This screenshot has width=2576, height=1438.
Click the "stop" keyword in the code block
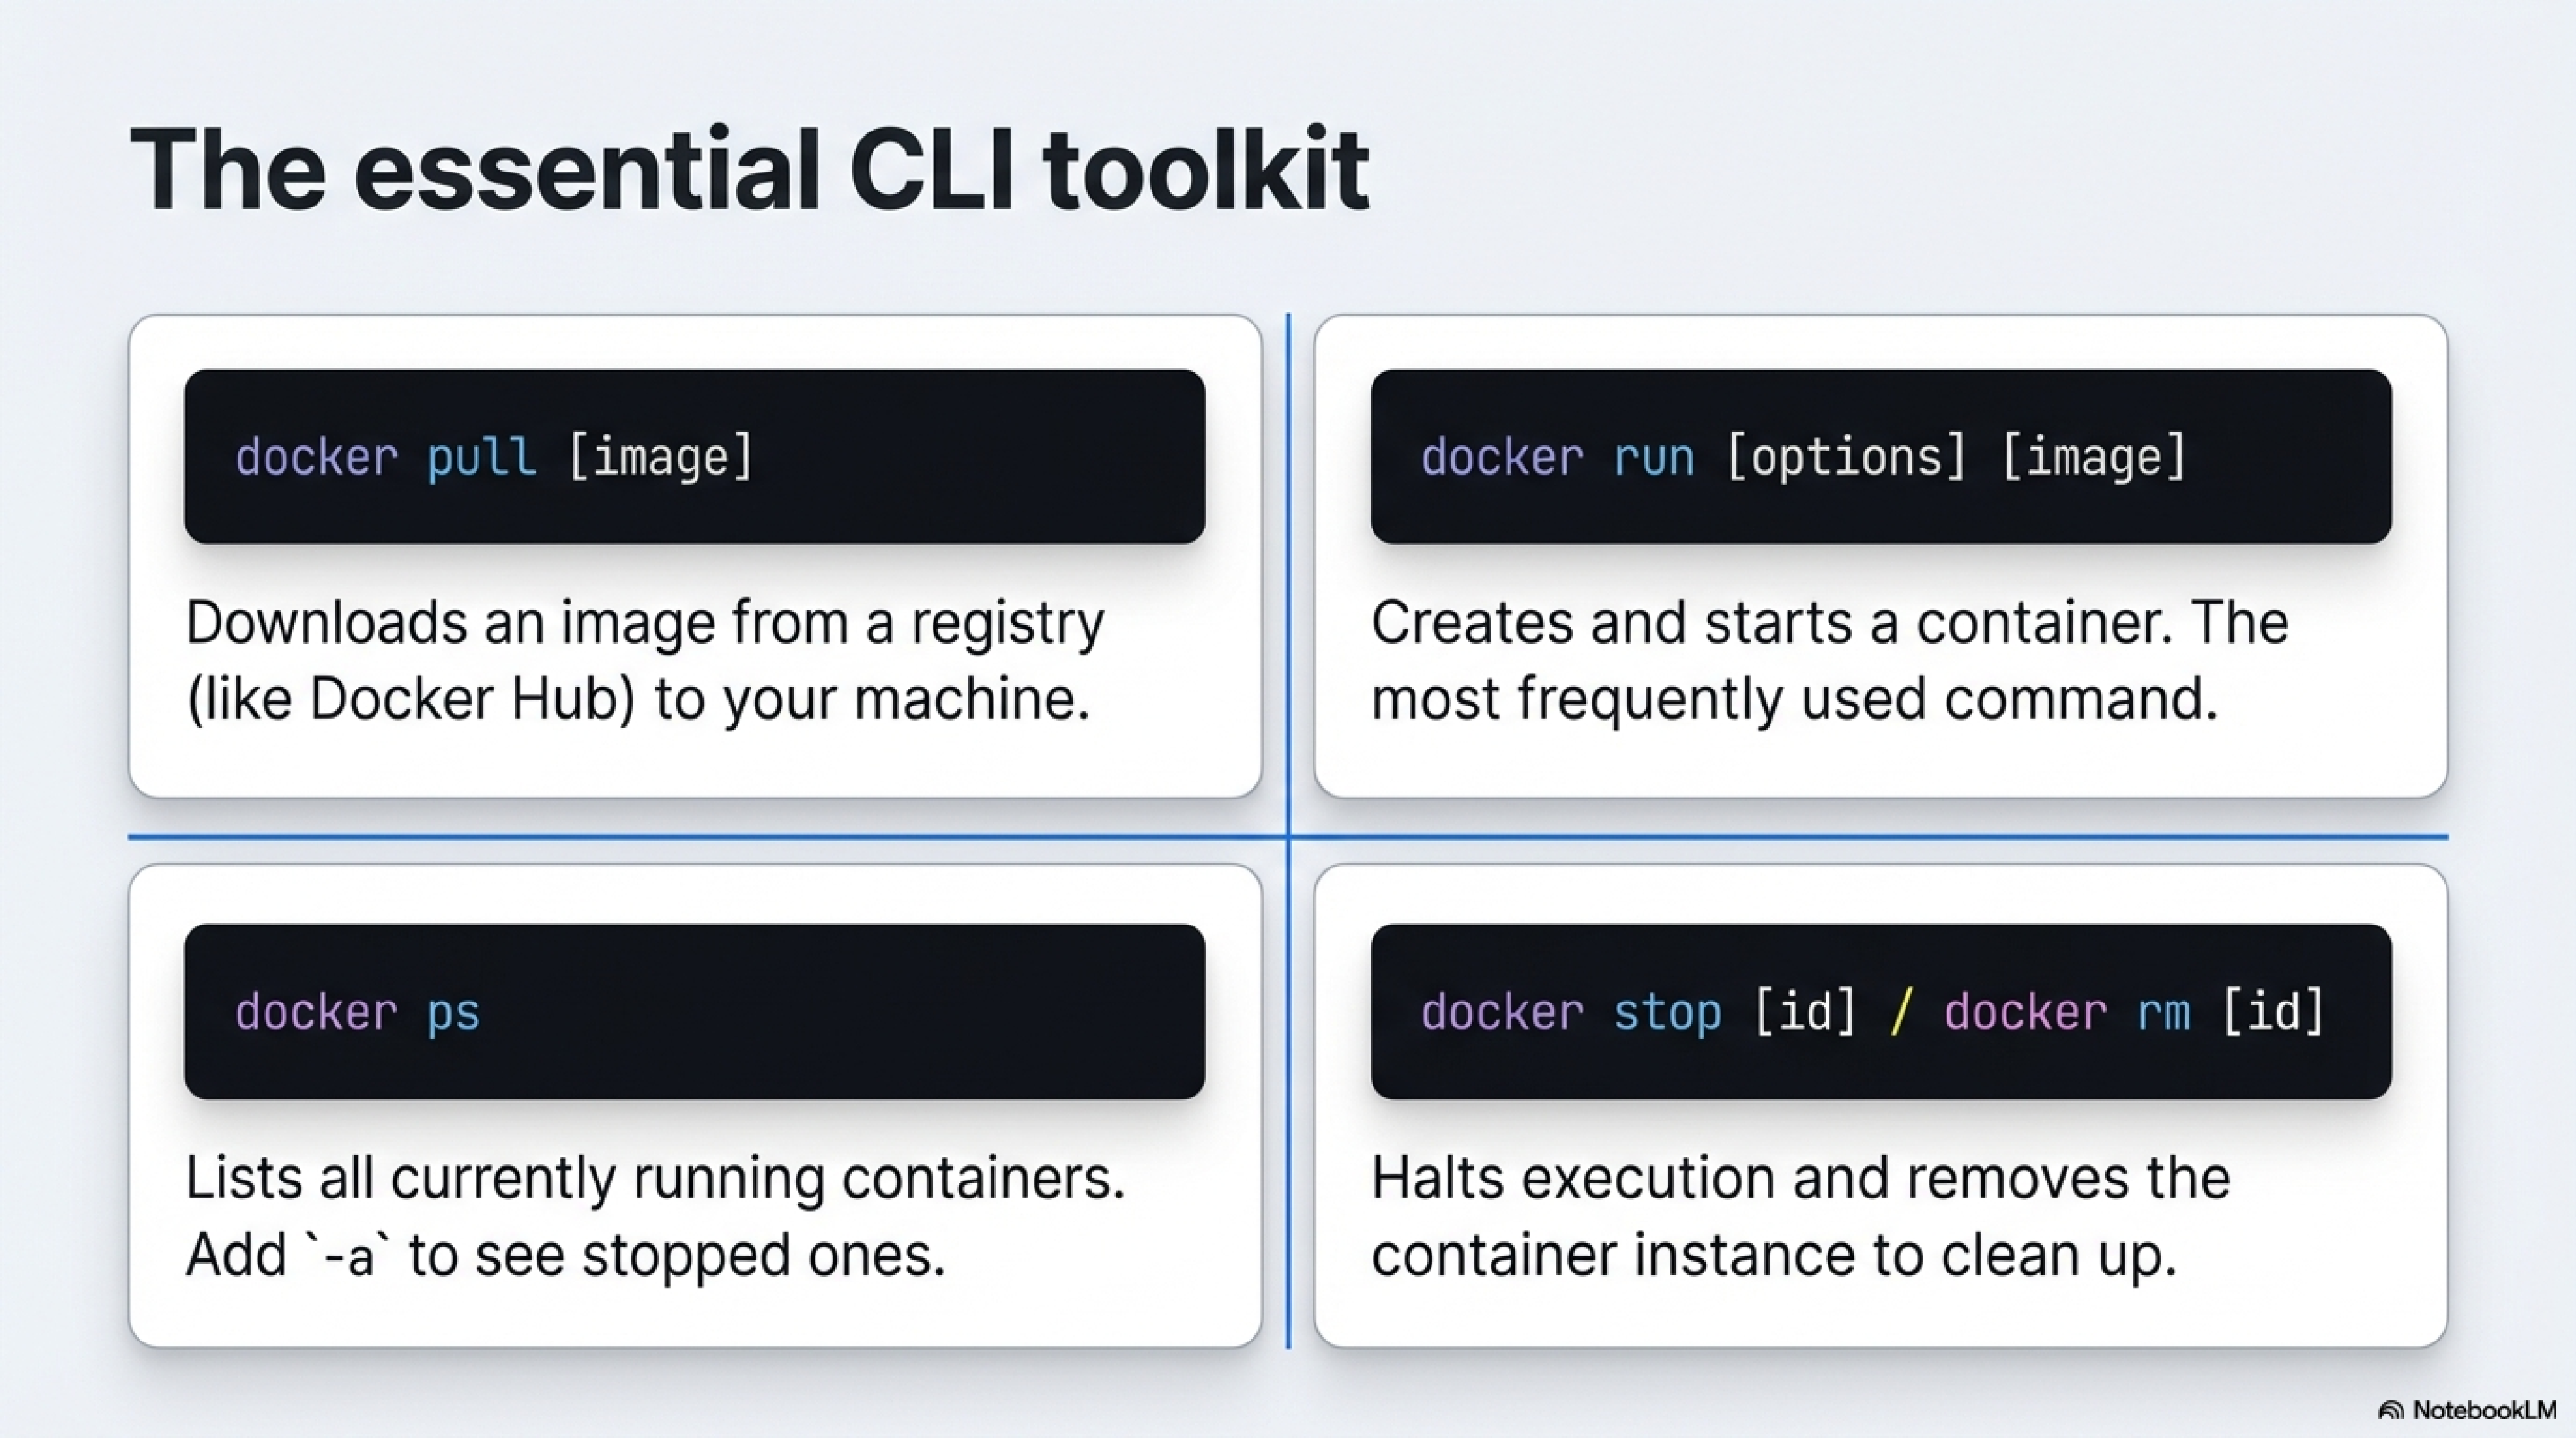point(1667,1013)
